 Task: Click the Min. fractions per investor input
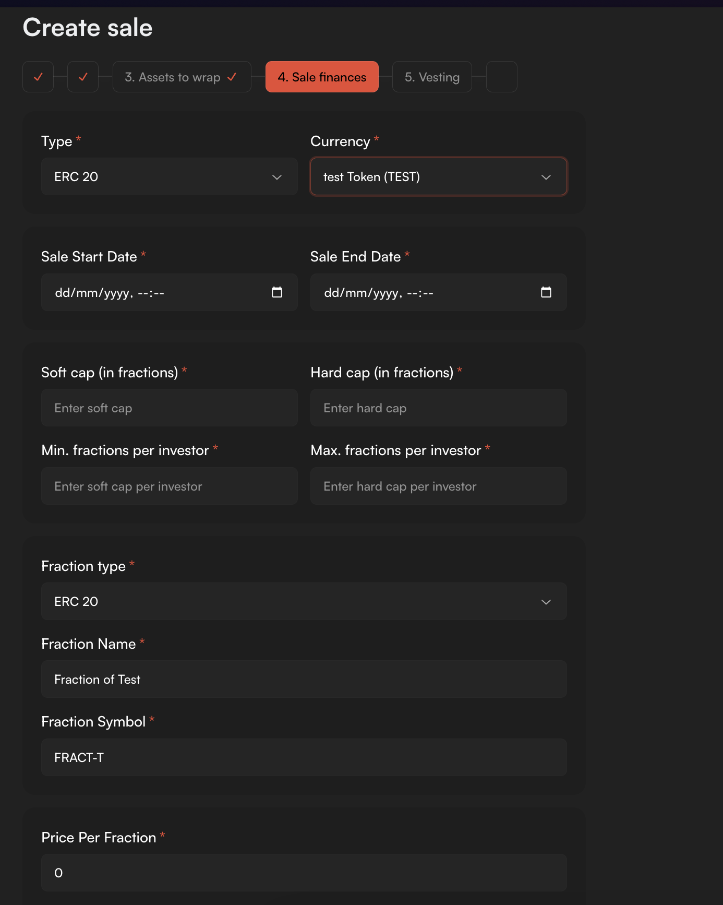tap(170, 486)
